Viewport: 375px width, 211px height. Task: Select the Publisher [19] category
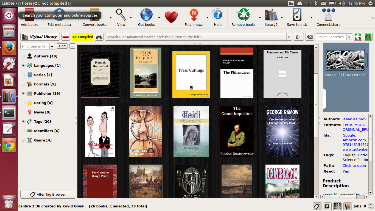coord(47,94)
